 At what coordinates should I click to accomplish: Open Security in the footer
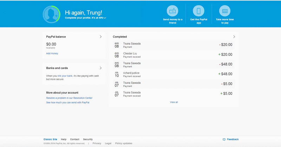click(88, 139)
